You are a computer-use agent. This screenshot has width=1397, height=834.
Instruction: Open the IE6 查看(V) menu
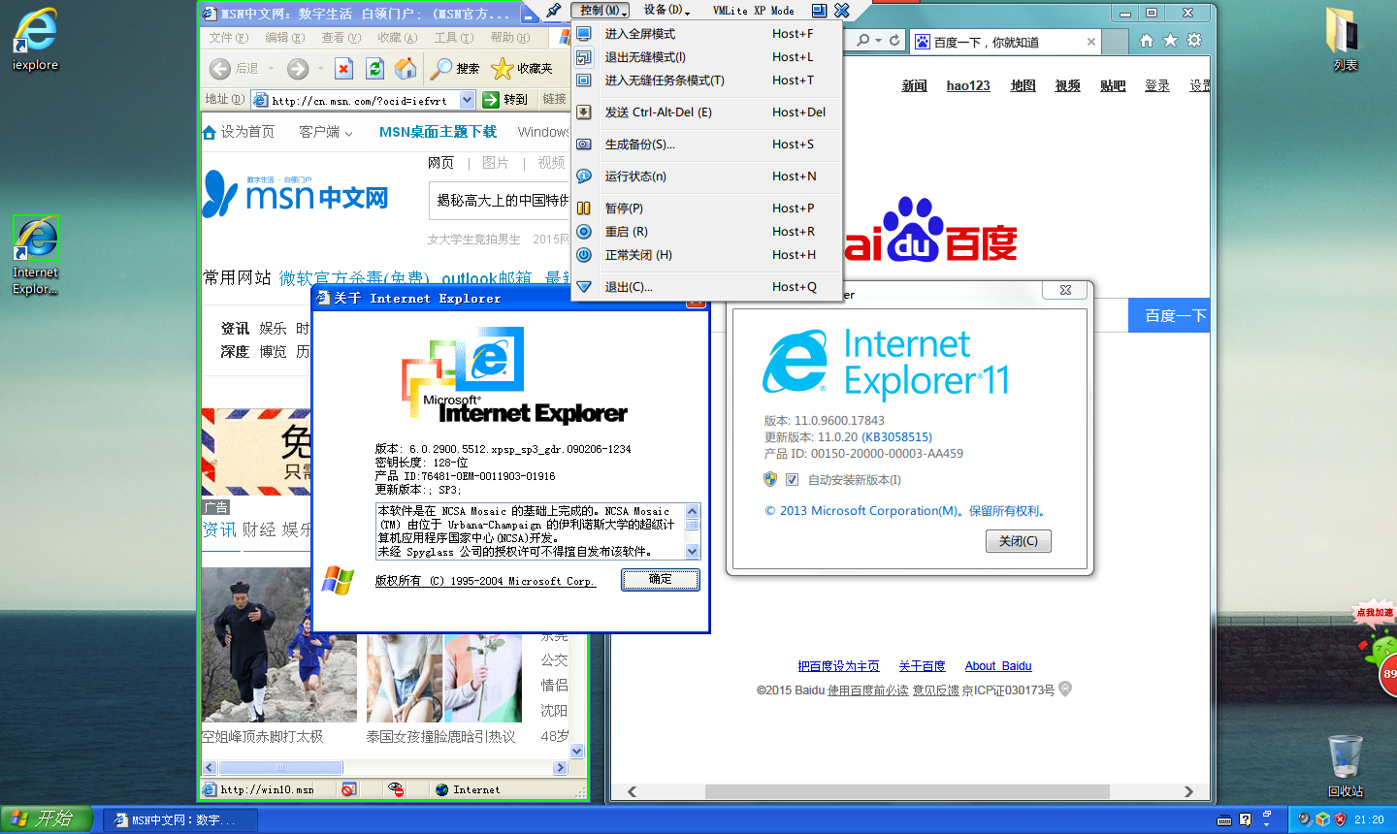(341, 38)
